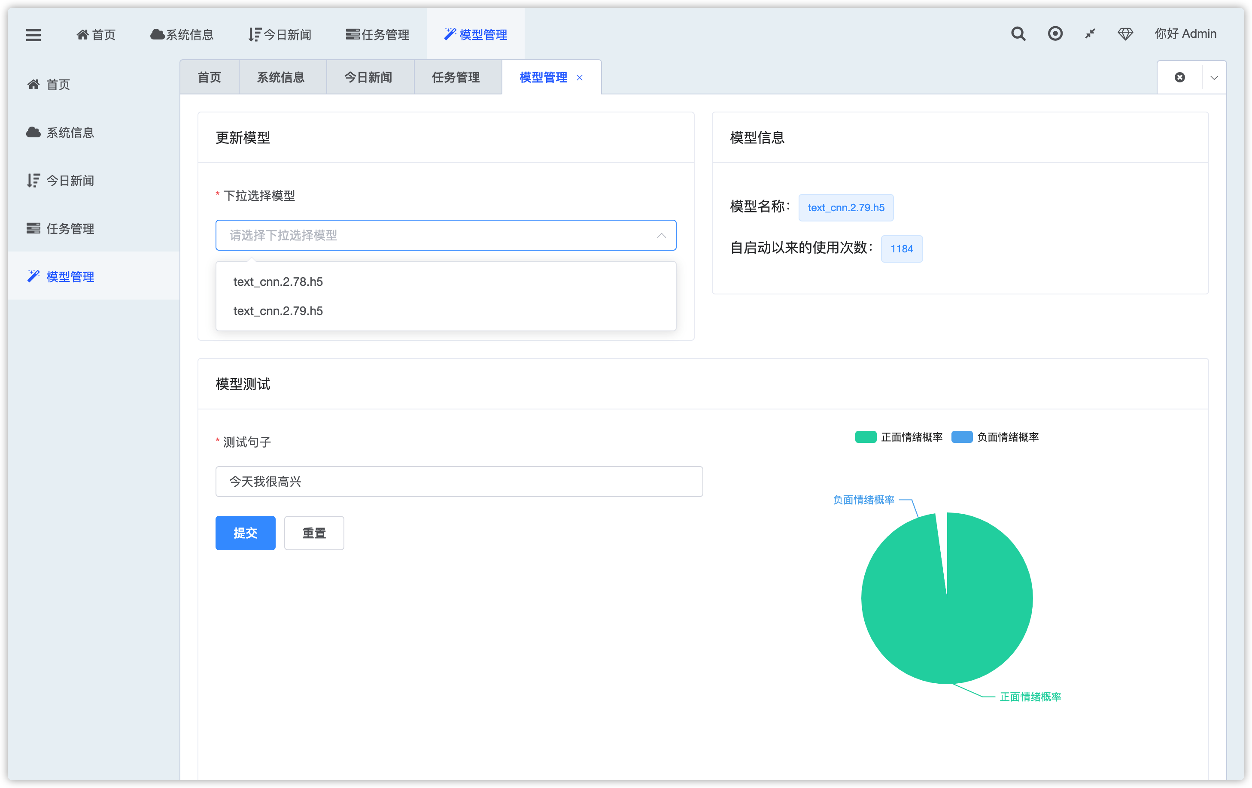Toggle 负面情绪概率 legend series

995,437
